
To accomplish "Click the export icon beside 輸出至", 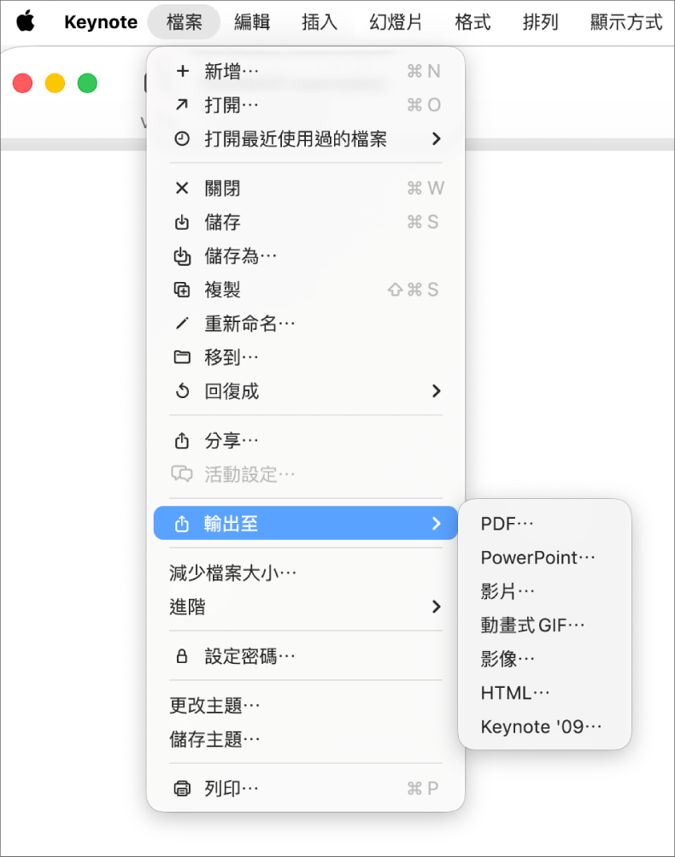I will pyautogui.click(x=181, y=523).
